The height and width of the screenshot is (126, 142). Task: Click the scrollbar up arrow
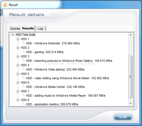pyautogui.click(x=131, y=35)
